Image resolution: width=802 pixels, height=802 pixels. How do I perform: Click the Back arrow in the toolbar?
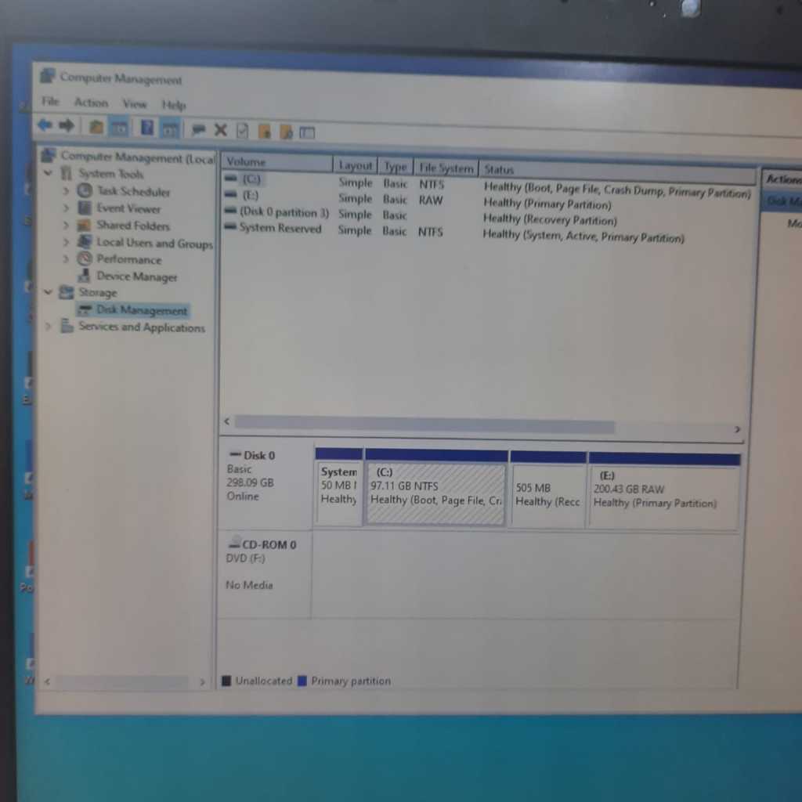(45, 125)
